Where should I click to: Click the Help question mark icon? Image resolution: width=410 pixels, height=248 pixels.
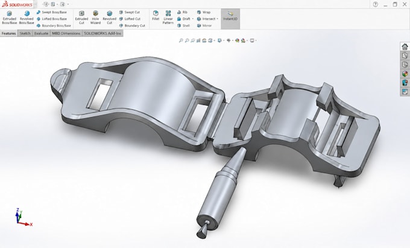(x=376, y=4)
